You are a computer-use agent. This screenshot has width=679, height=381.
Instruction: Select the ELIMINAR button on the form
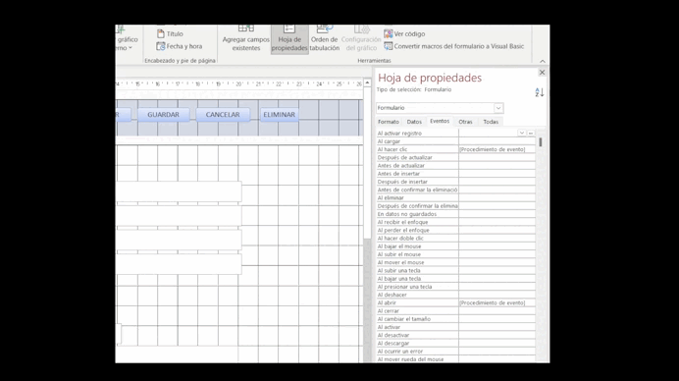tap(280, 115)
